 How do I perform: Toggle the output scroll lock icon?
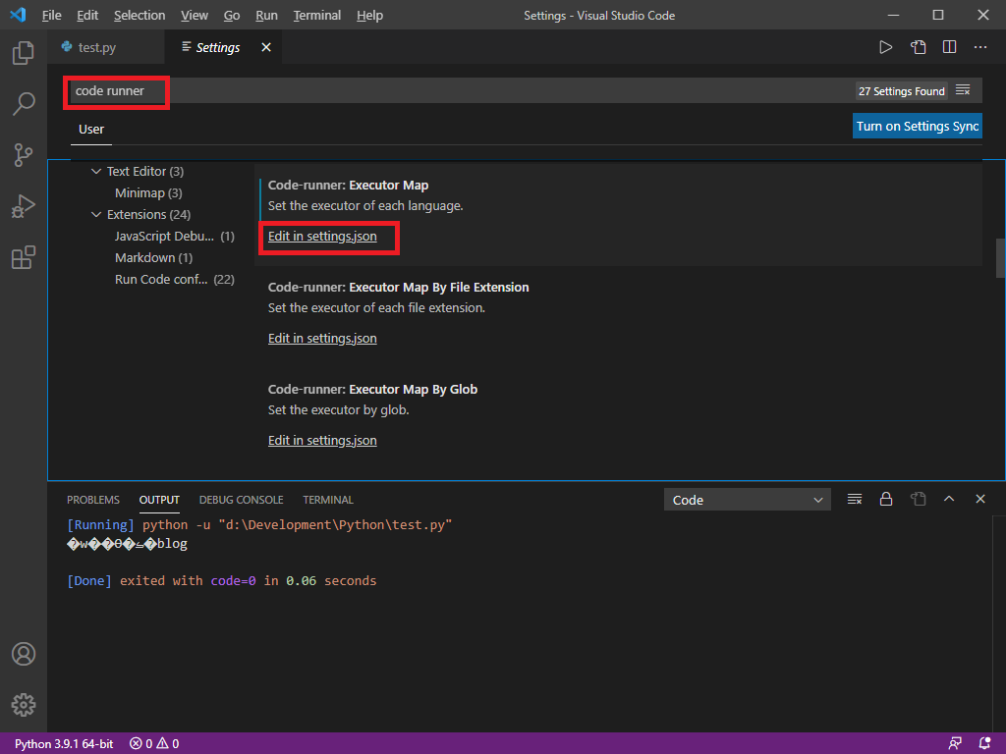(886, 499)
